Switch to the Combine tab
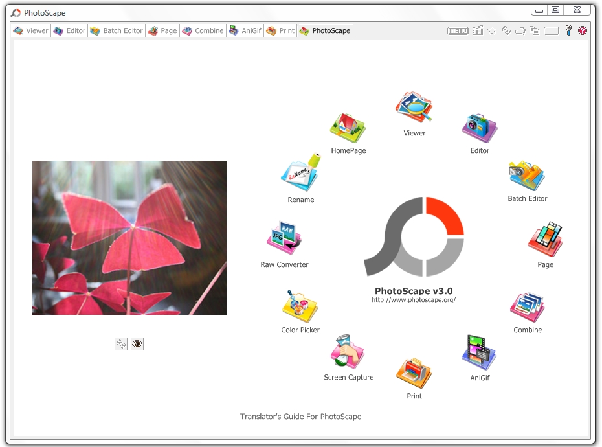This screenshot has height=447, width=602. (x=203, y=30)
